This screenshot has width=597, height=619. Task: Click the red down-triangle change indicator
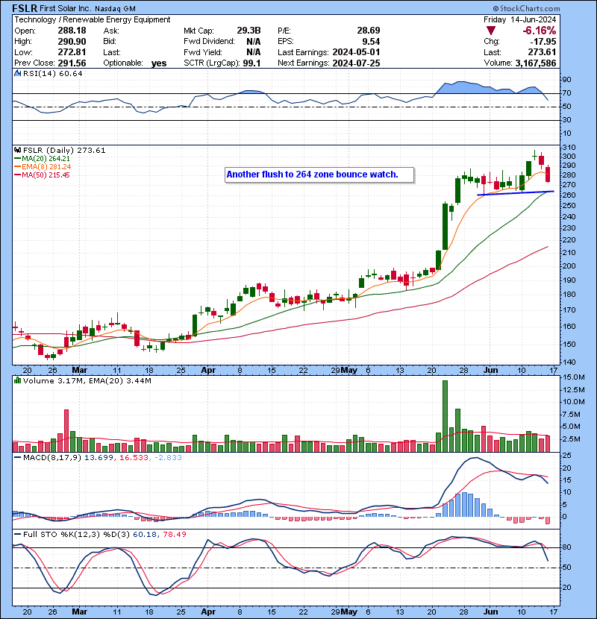click(x=491, y=31)
